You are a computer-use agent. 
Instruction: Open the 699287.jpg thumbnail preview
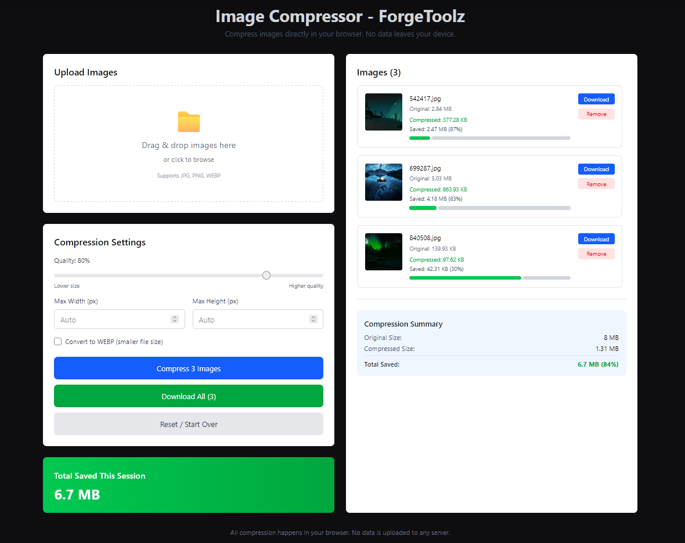[383, 182]
